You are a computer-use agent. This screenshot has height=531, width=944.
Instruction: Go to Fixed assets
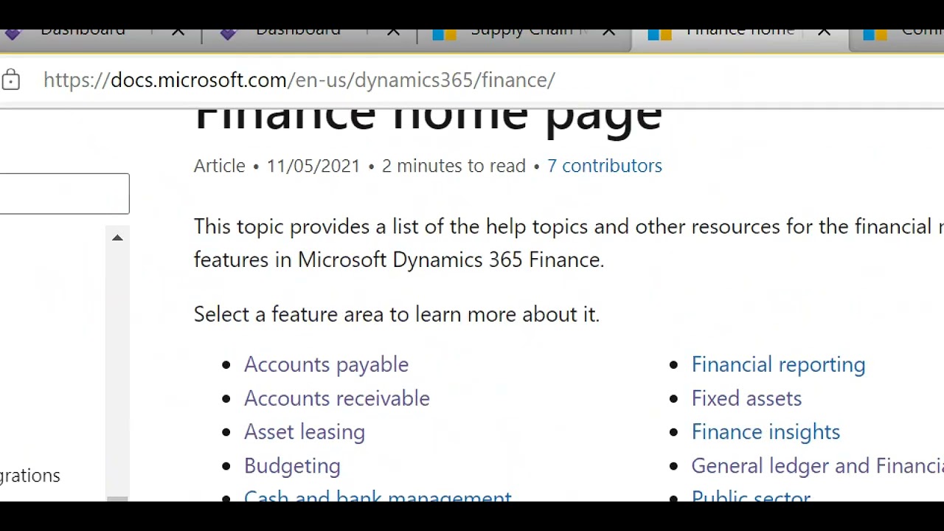tap(746, 398)
